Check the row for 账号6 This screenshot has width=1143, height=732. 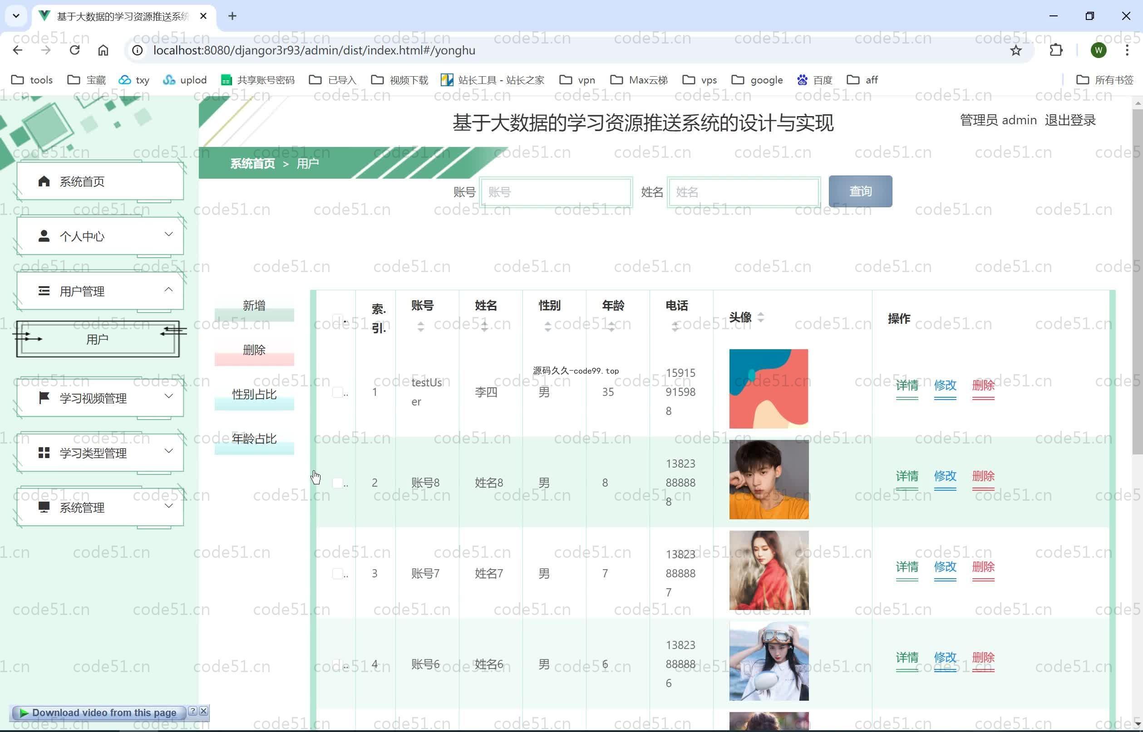(x=337, y=664)
